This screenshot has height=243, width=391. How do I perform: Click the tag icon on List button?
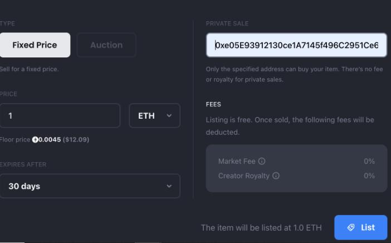pyautogui.click(x=350, y=227)
